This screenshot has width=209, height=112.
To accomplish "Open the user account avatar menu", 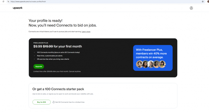I will coord(191,8).
